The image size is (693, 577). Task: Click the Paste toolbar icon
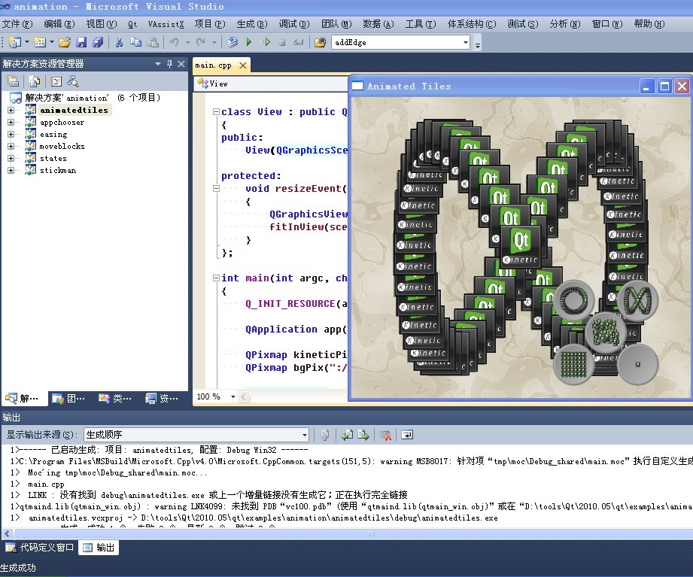[153, 42]
